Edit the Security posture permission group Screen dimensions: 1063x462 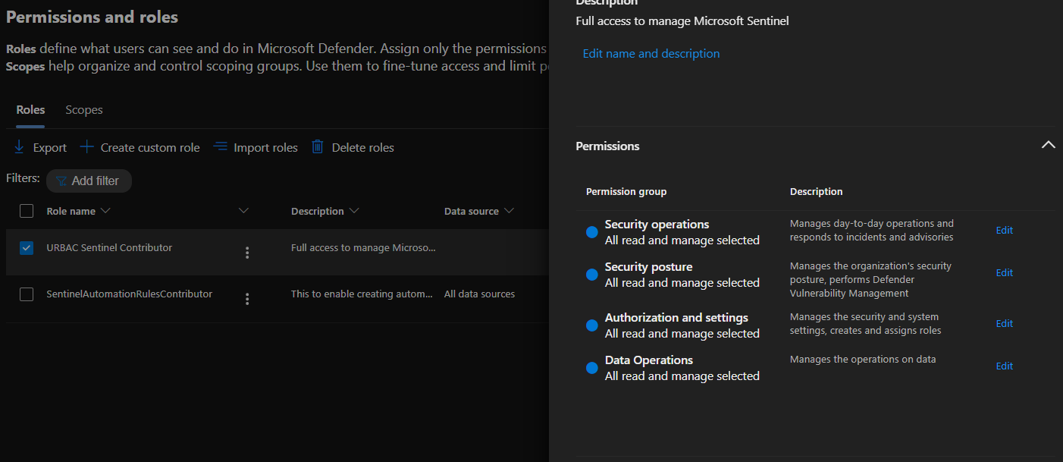coord(1004,272)
